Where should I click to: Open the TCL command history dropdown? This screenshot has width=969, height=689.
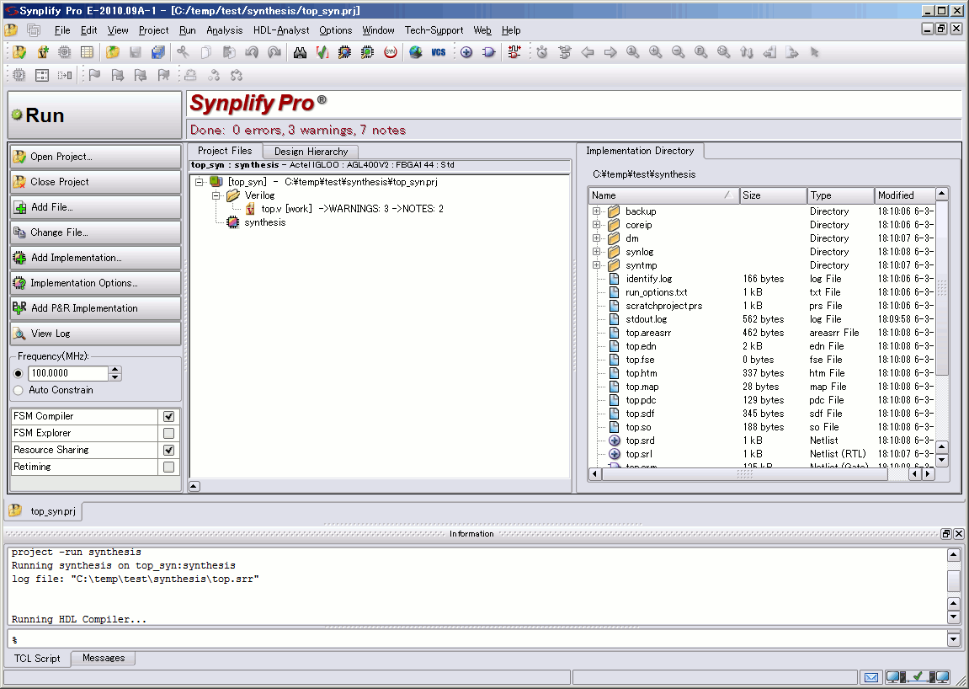(x=954, y=639)
